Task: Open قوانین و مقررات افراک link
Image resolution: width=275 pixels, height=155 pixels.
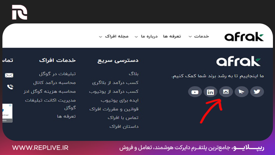Action: coord(114,109)
